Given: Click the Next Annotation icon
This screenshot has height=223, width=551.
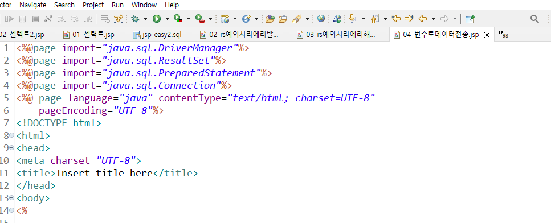Looking at the screenshot, I should pyautogui.click(x=353, y=19).
